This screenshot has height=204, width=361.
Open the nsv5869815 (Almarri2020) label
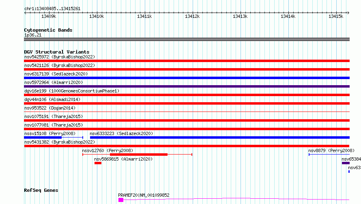coord(123,159)
